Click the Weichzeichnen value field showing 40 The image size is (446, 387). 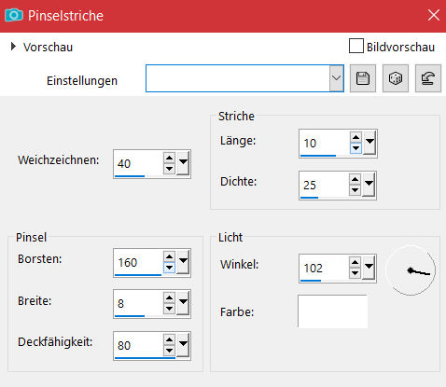tap(138, 163)
